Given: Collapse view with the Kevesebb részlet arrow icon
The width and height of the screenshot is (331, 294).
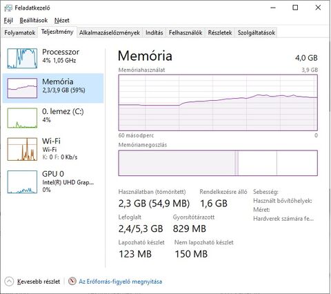Looking at the screenshot, I should pyautogui.click(x=9, y=282).
